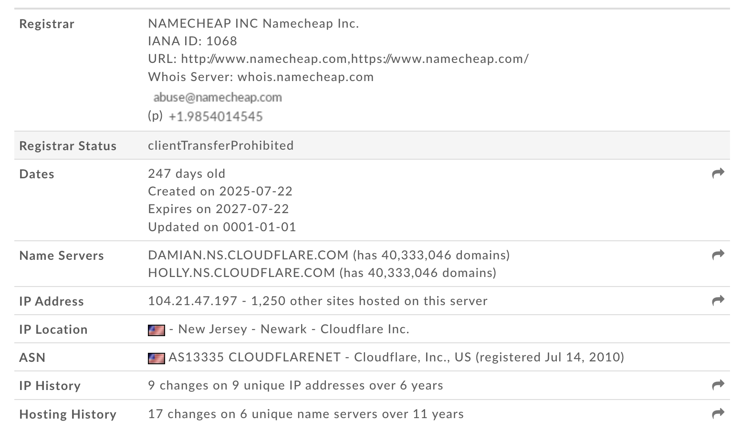The height and width of the screenshot is (431, 751).
Task: Click the arrow icon in the Dates row
Action: coord(718,173)
